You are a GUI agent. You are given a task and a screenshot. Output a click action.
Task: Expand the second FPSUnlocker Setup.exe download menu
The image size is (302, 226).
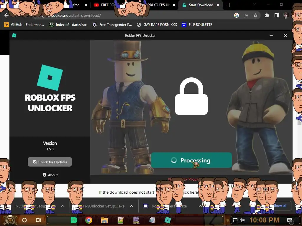(x=132, y=206)
